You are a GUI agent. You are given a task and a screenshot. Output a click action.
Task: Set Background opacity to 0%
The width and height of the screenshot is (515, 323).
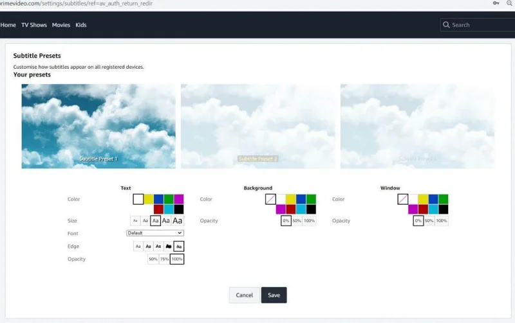[286, 221]
